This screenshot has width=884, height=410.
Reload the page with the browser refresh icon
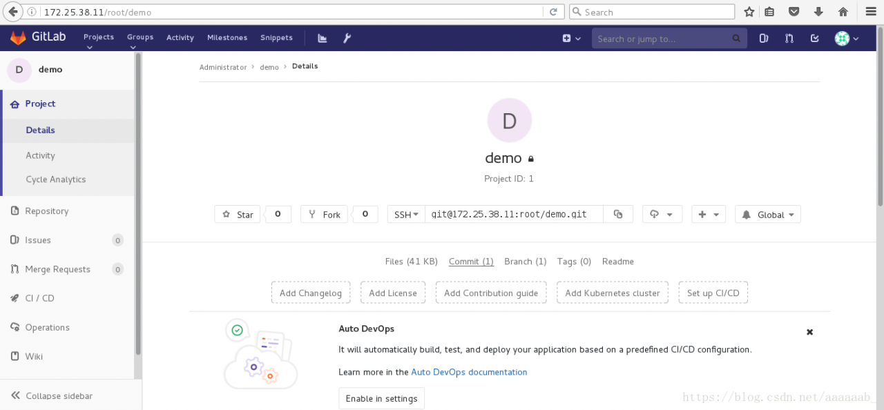pyautogui.click(x=553, y=12)
